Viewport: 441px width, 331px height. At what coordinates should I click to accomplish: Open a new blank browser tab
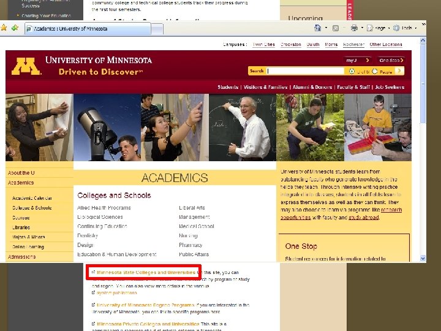pyautogui.click(x=157, y=29)
